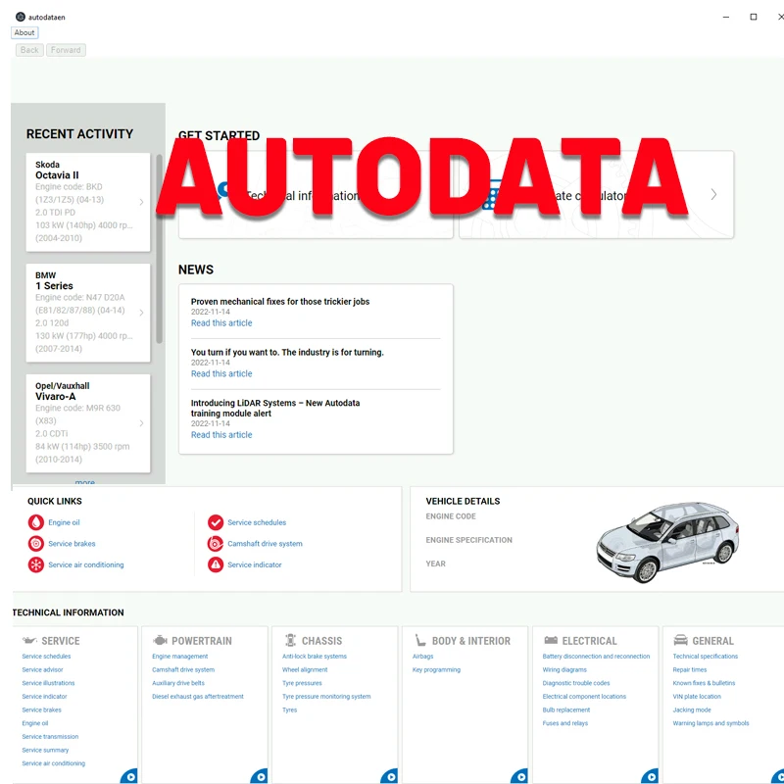
Task: Expand the Skoda Octavia II entry arrow
Action: coord(141,202)
